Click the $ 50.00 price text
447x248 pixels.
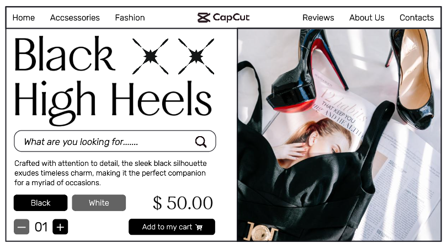click(183, 203)
